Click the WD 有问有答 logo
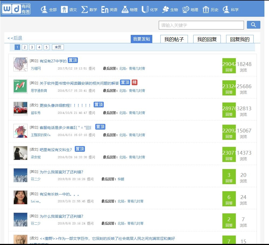Screen dimensions: 269x245 coord(16,9)
